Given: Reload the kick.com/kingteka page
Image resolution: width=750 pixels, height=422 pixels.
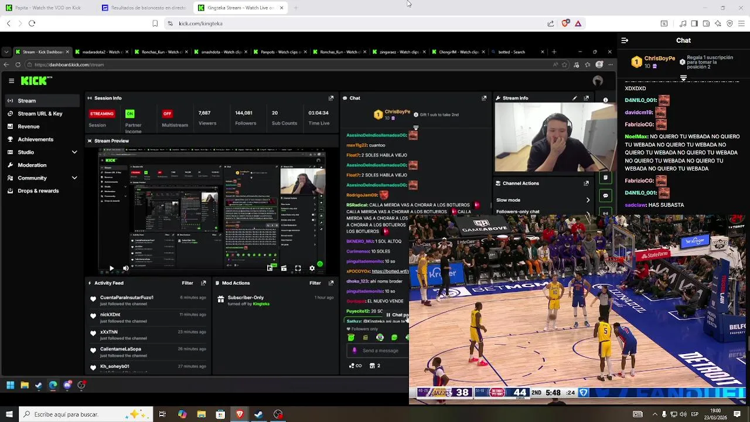Looking at the screenshot, I should (32, 23).
